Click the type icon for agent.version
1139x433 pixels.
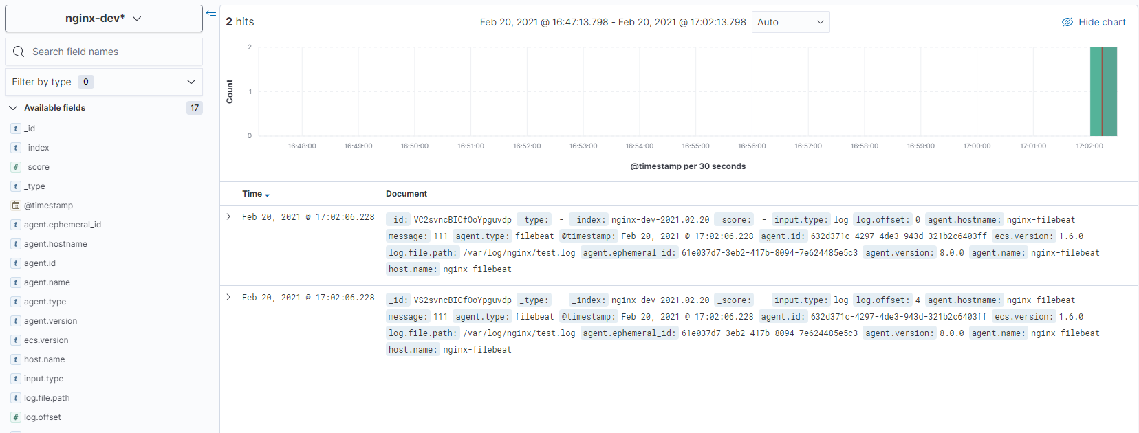tap(16, 321)
